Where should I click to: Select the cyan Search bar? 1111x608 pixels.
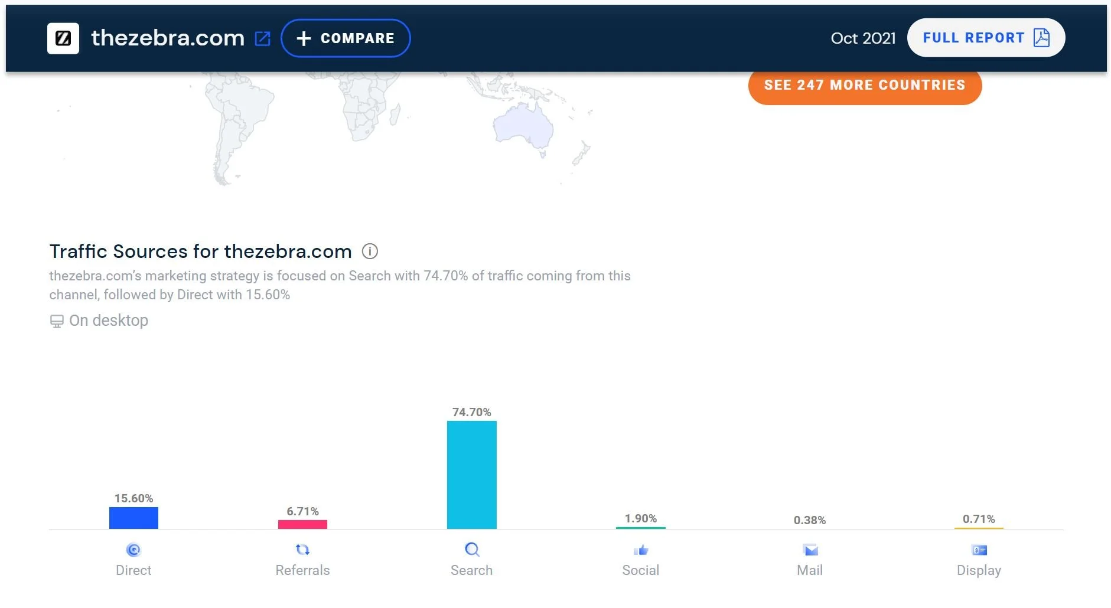point(472,475)
